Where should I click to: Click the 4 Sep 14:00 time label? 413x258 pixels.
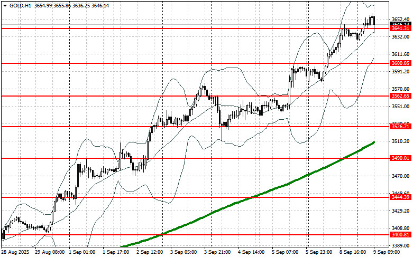251,252
